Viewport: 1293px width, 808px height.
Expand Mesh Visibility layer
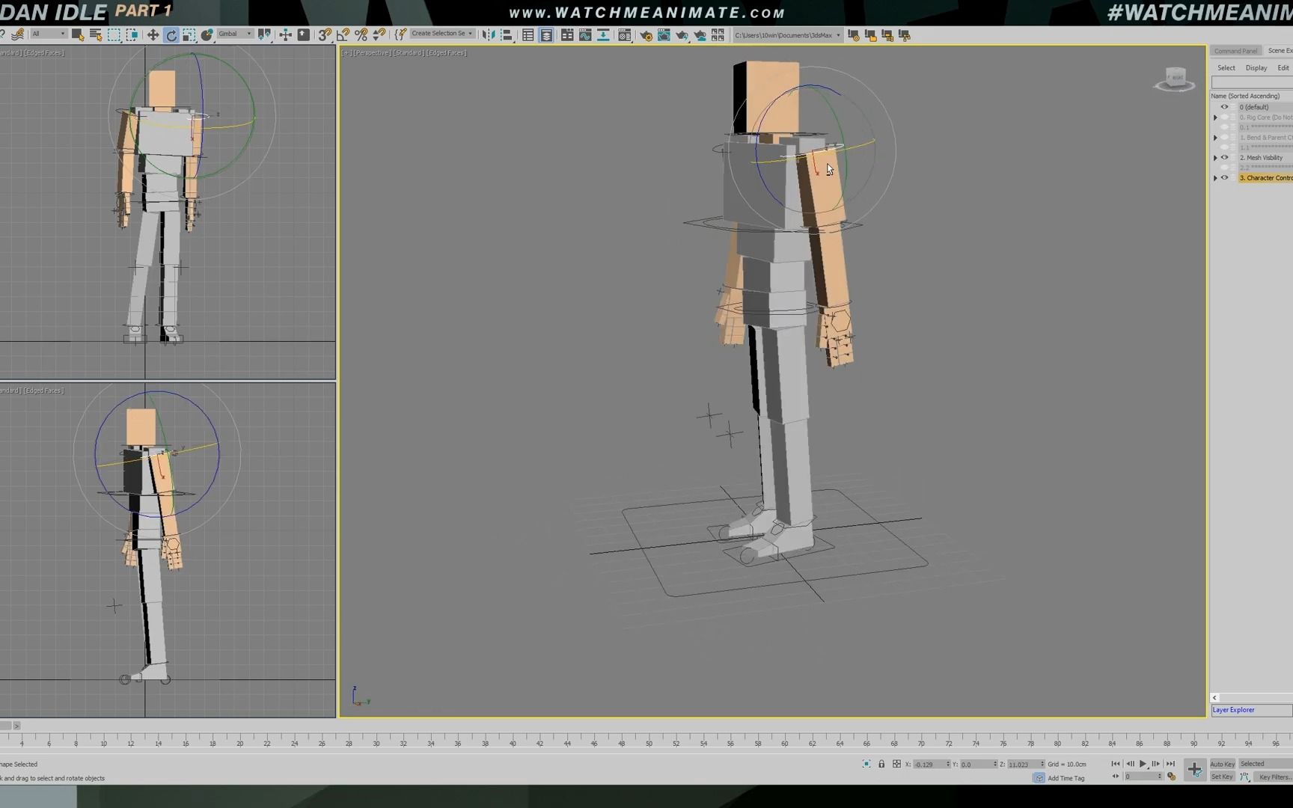point(1215,158)
